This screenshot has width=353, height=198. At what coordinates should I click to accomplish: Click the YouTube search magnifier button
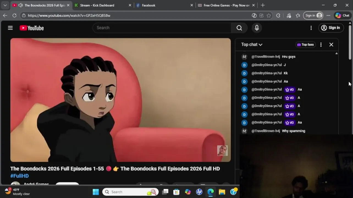coord(239,28)
